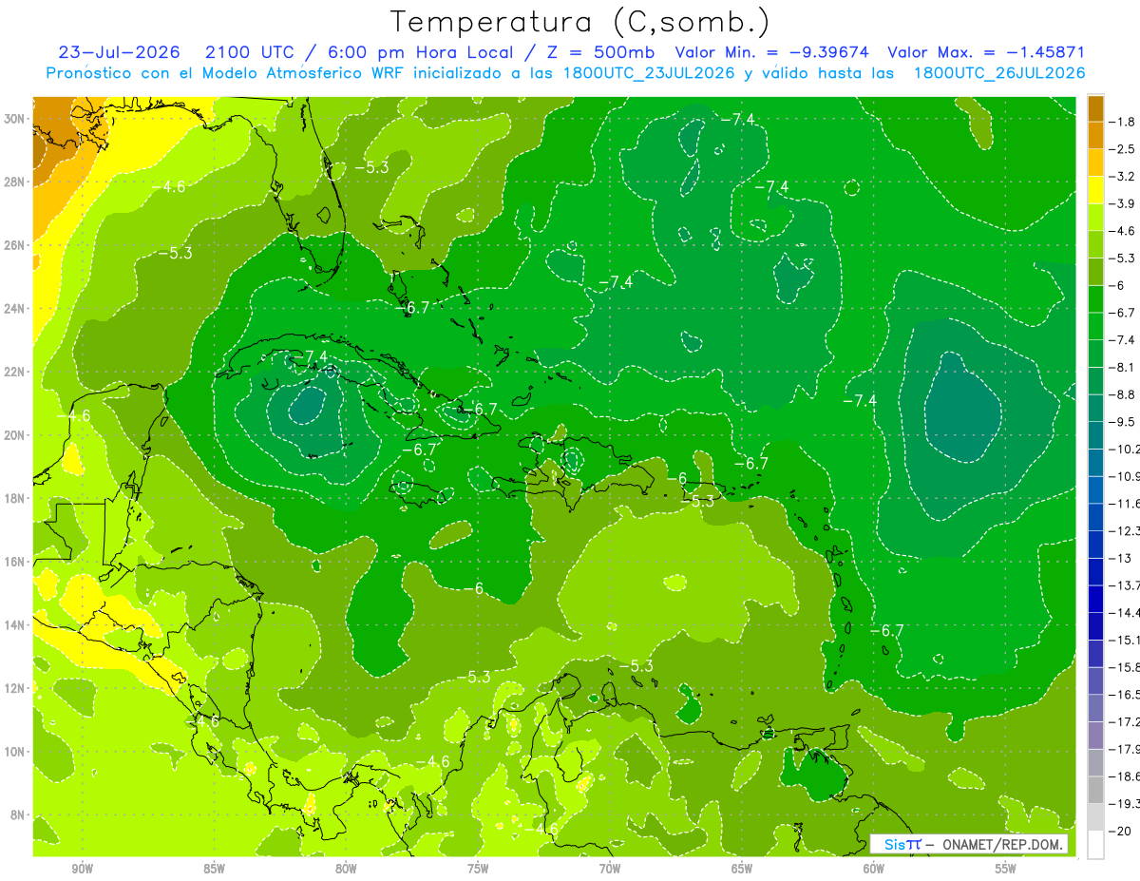The width and height of the screenshot is (1140, 881).
Task: Click the '28N' latitude axis label
Action: (x=16, y=182)
